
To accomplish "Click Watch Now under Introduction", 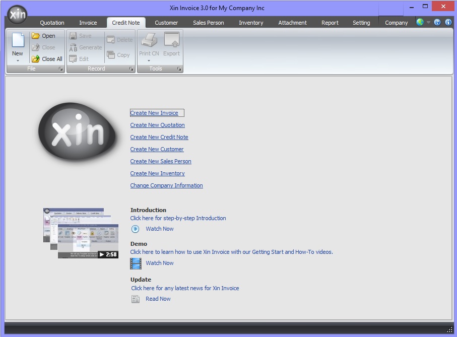I will (160, 229).
